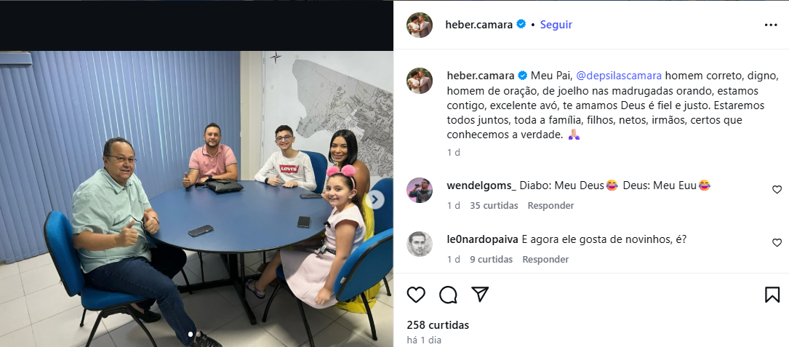Open comments with the speech bubble icon
789x347 pixels.
[x=448, y=295]
